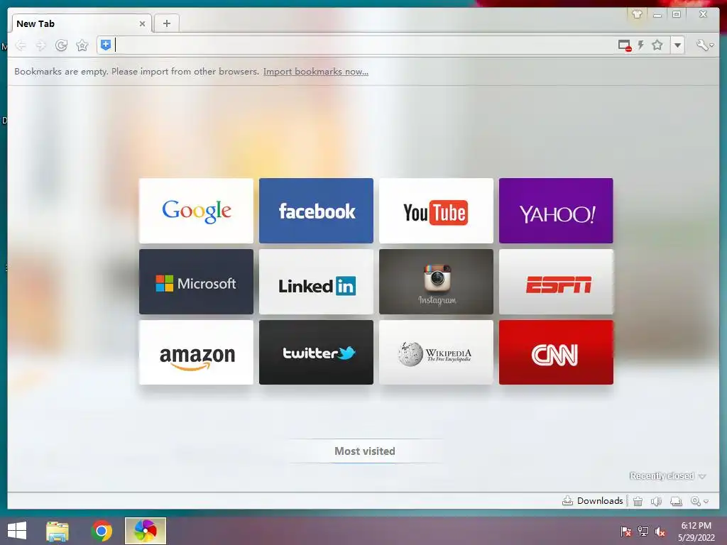Close the New Tab tab
Viewport: 727px width, 545px height.
click(142, 23)
